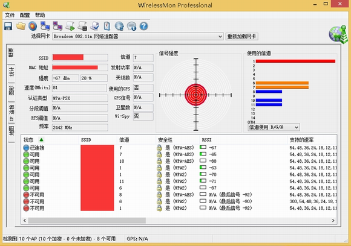This screenshot has height=246, width=351.
Task: Click the red status orb on channel 8 row
Action: [26, 195]
